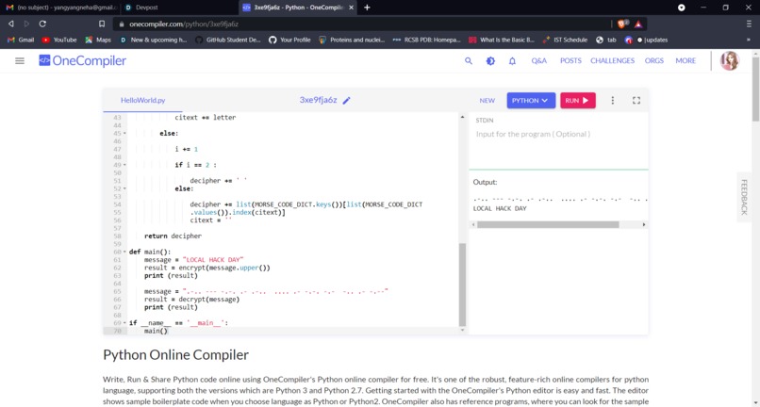Open the YouTube bookmark
This screenshot has height=407, width=760.
tap(59, 40)
